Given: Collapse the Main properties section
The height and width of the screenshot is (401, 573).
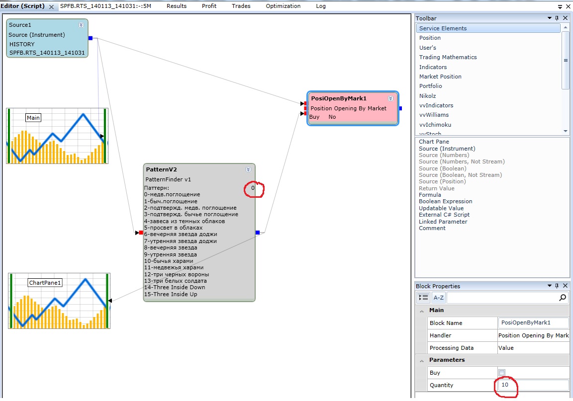Looking at the screenshot, I should 422,311.
